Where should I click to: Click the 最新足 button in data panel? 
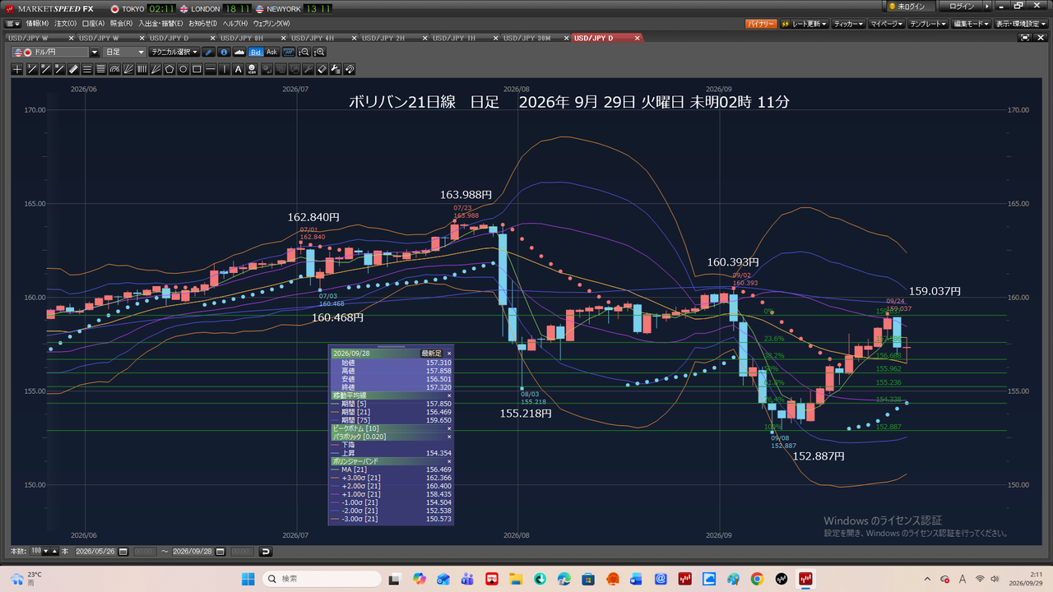click(432, 353)
